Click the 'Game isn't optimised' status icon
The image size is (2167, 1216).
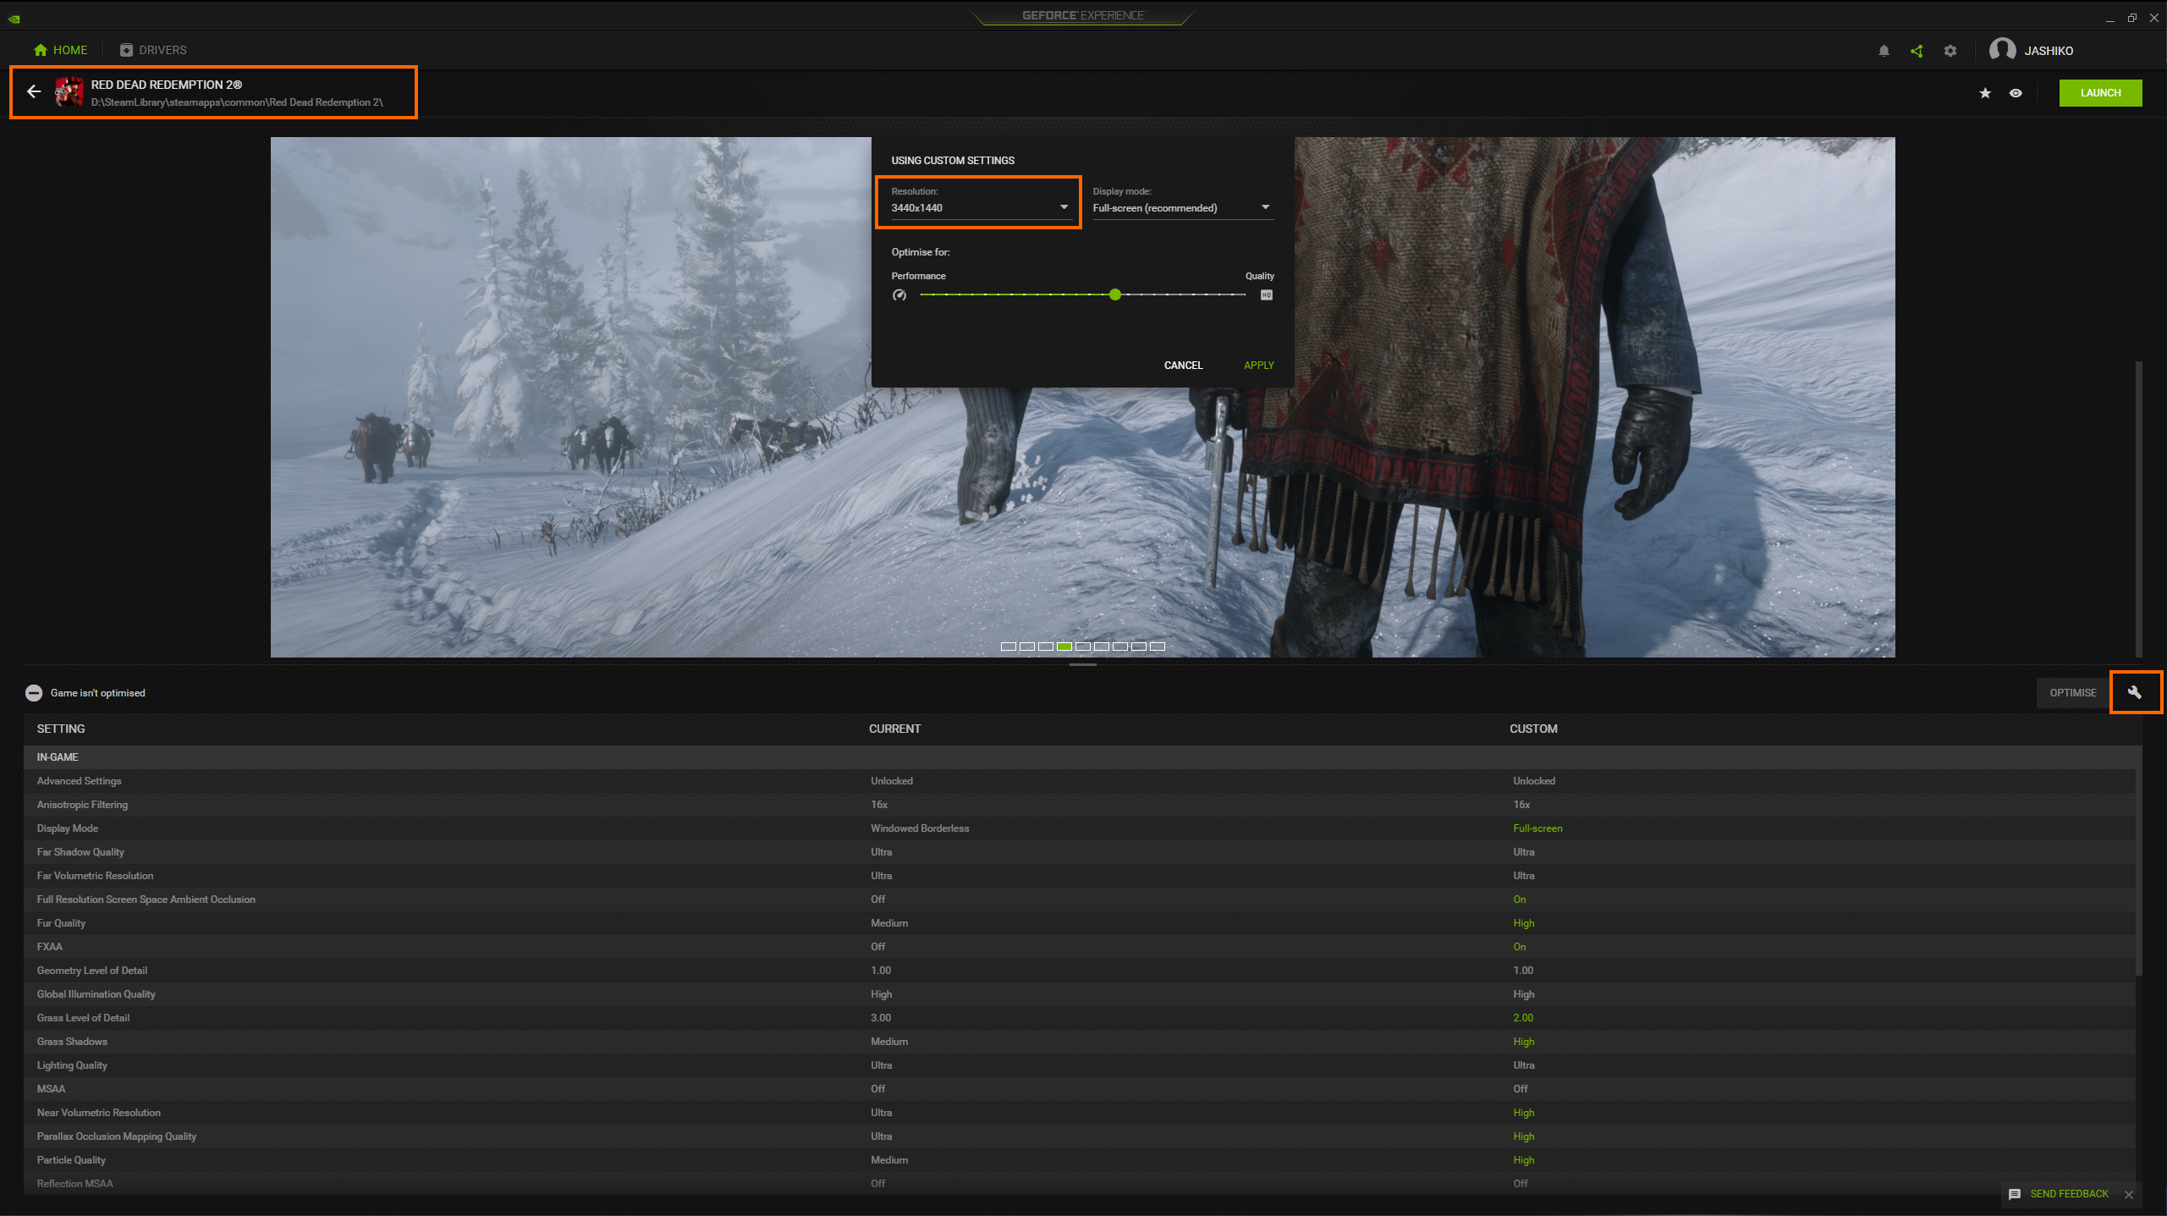34,693
